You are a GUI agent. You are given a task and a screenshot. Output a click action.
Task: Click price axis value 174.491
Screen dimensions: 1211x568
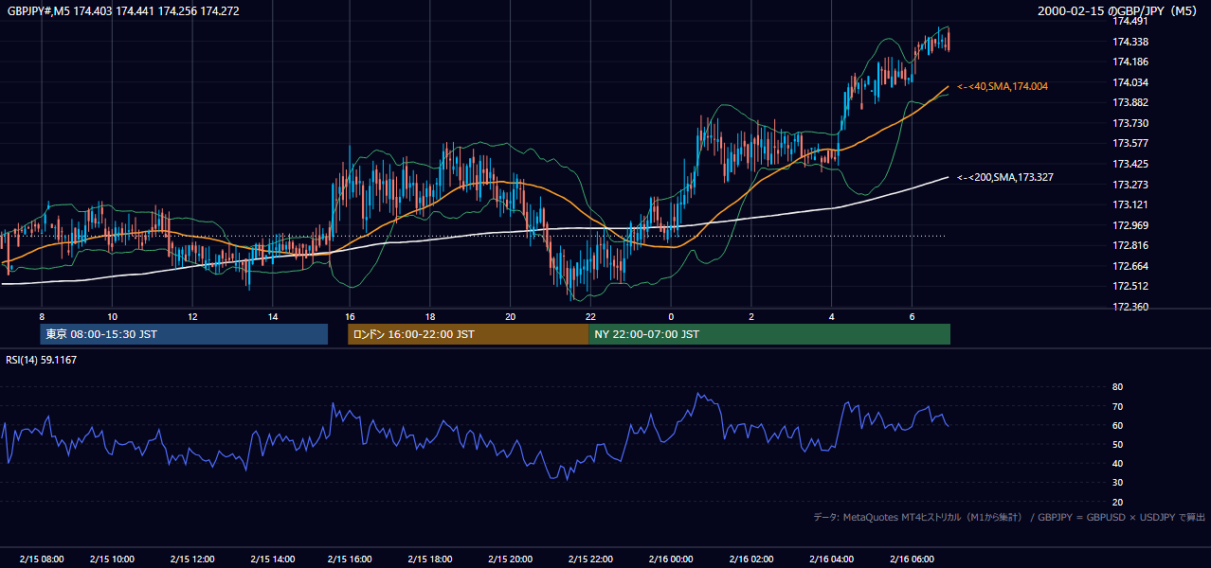[1130, 21]
